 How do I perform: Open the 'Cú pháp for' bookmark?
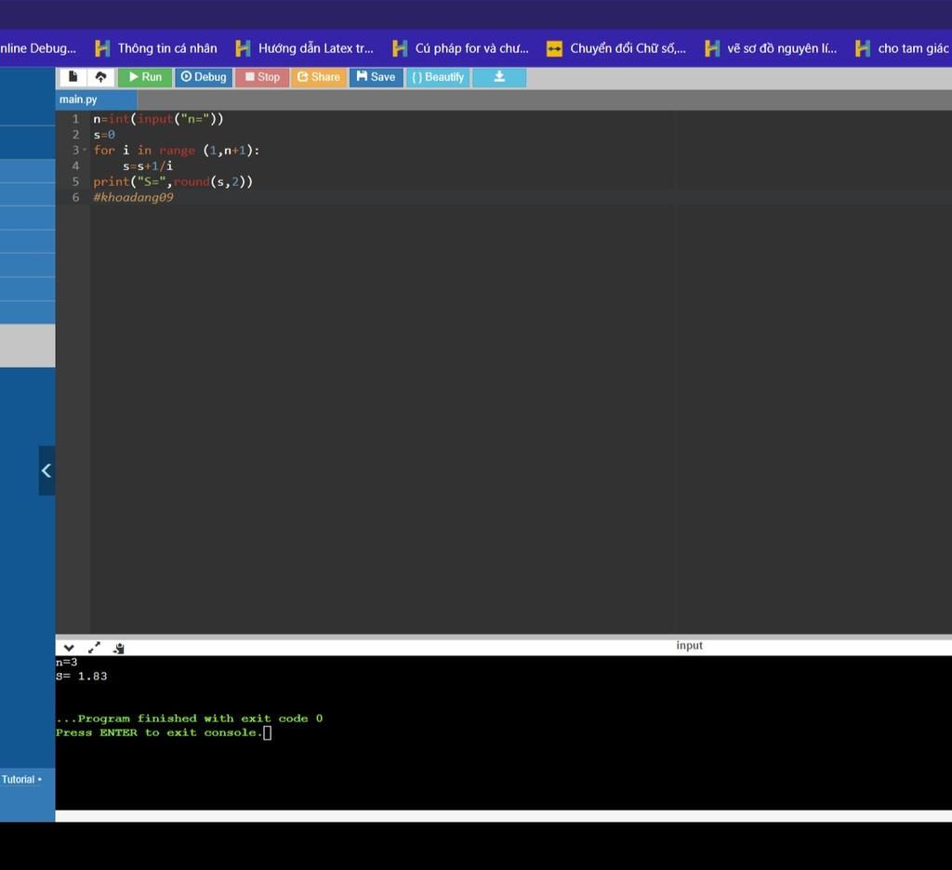click(461, 48)
